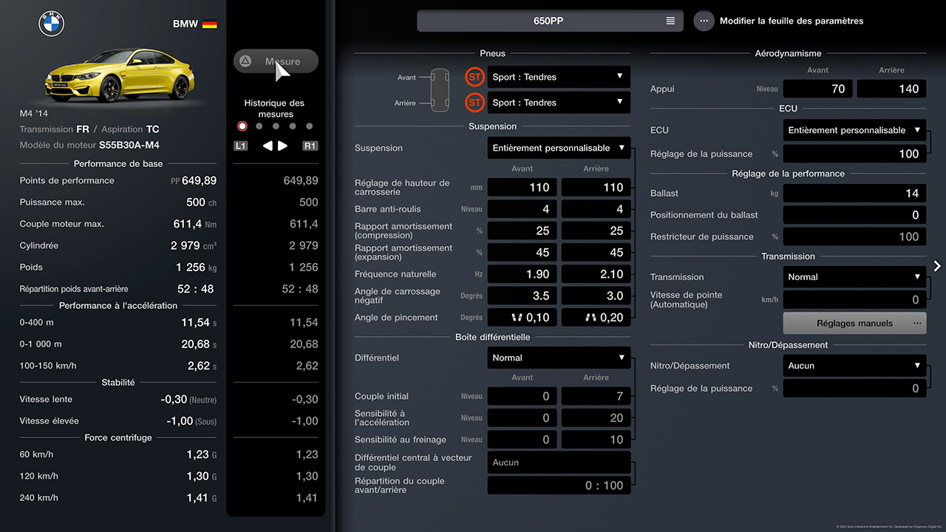Click the right chevron at the screen edge

[937, 266]
